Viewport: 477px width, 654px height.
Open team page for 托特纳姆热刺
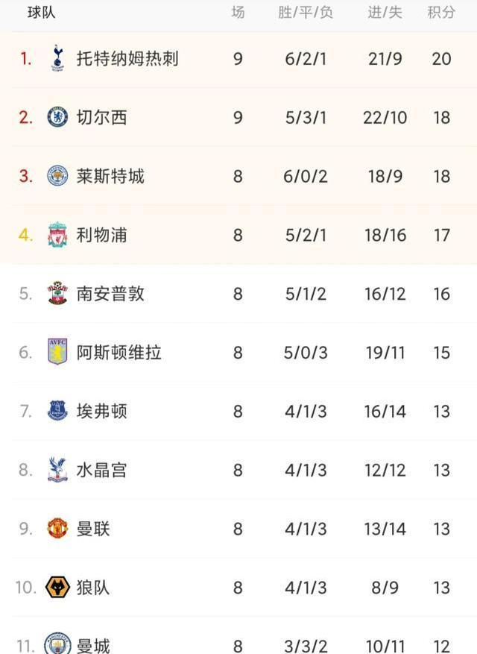127,58
